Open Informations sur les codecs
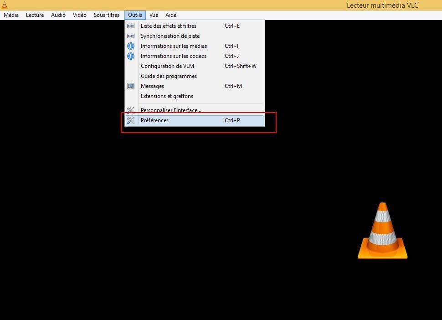The height and width of the screenshot is (320, 442). click(x=195, y=56)
